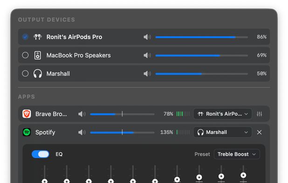Click the Spotify level meter

(x=183, y=132)
